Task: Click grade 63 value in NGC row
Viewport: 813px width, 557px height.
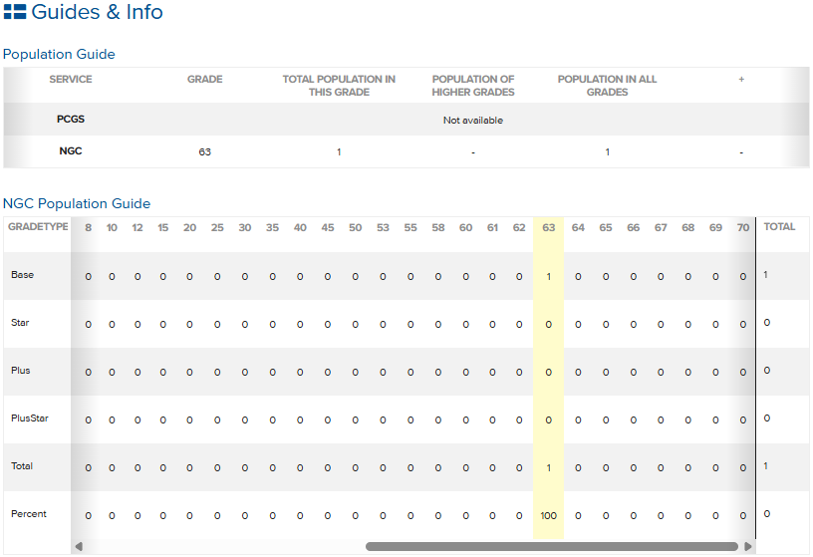Action: pyautogui.click(x=205, y=152)
